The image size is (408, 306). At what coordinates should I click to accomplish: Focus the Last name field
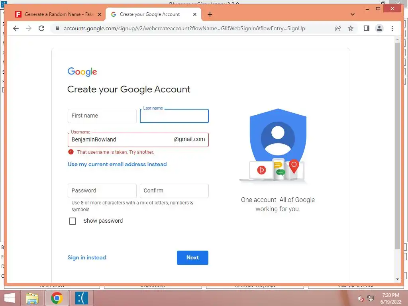pyautogui.click(x=175, y=116)
